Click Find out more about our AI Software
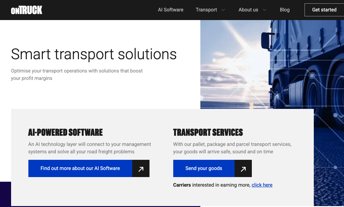The image size is (344, 207). [x=80, y=168]
